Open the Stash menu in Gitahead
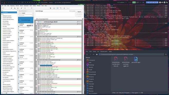Screen dimensions: 169x95 point(31,6)
